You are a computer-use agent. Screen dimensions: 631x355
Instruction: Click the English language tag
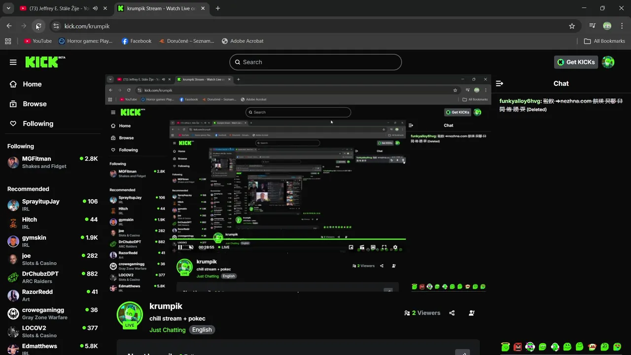tap(202, 330)
